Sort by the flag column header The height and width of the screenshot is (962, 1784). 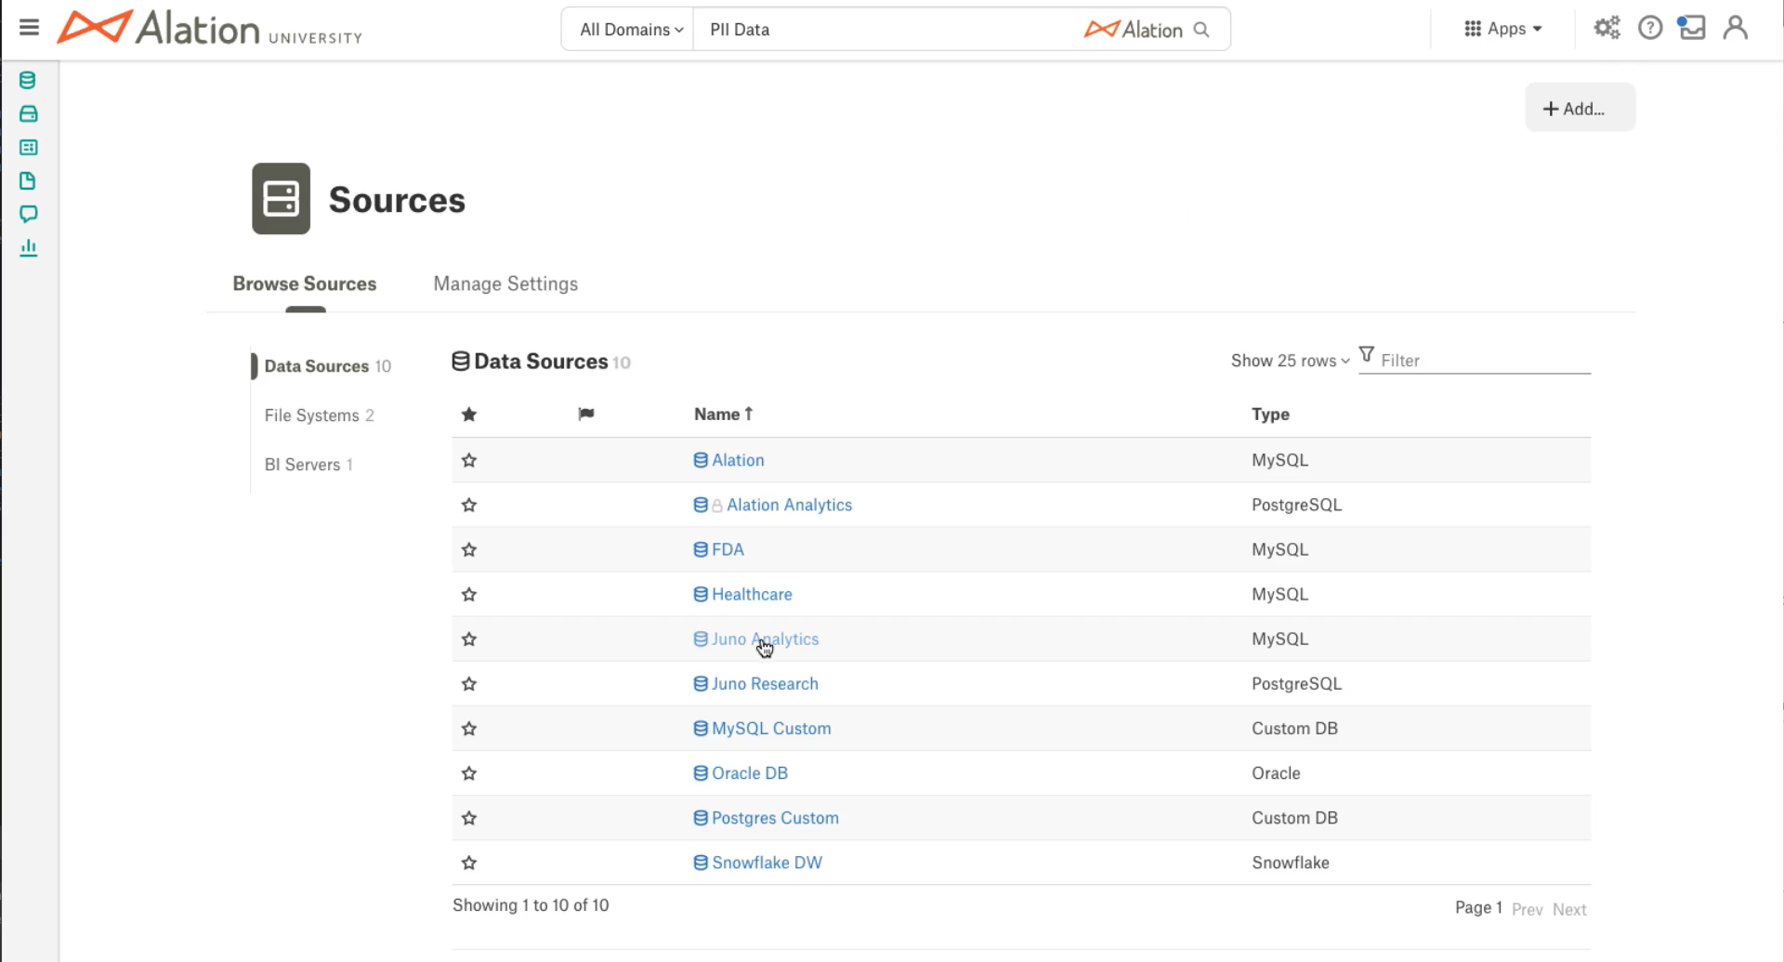(x=585, y=415)
